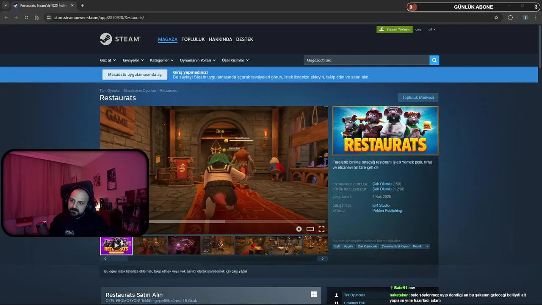This screenshot has width=542, height=305.
Task: Click the page vertical scrollbar
Action: (x=540, y=47)
